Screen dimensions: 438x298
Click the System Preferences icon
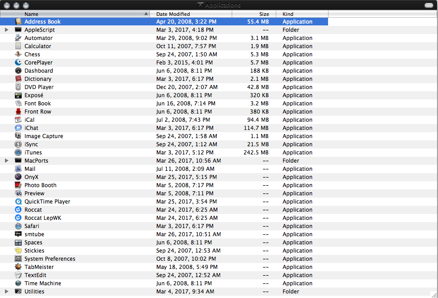click(x=18, y=258)
